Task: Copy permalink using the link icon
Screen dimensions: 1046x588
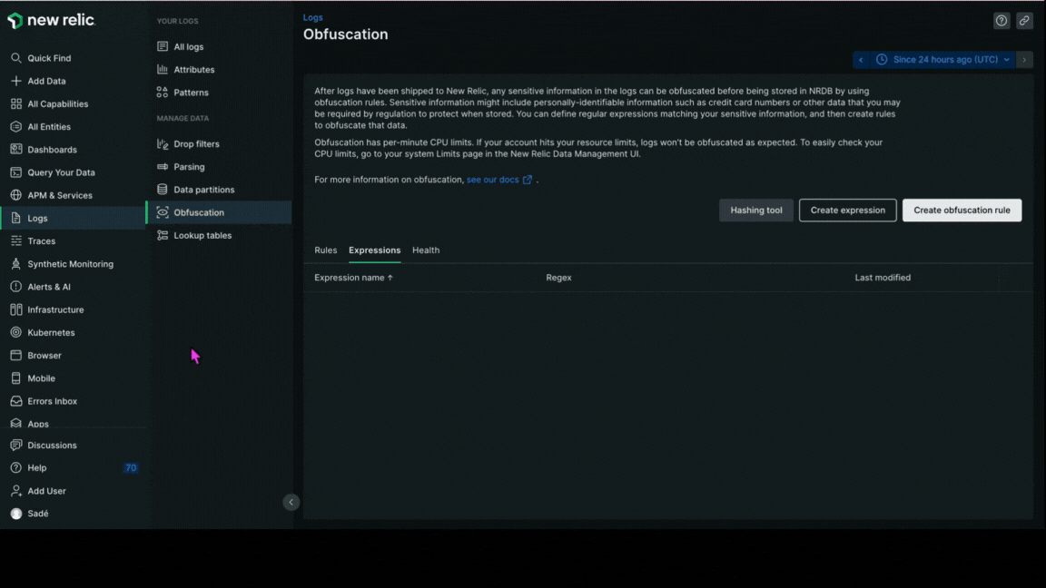Action: [1024, 21]
